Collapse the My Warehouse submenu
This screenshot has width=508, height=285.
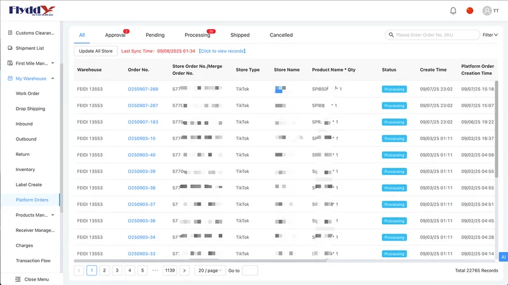tap(53, 78)
